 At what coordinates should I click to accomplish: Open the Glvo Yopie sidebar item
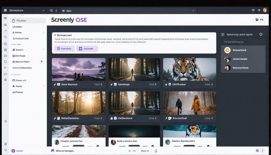19,56
